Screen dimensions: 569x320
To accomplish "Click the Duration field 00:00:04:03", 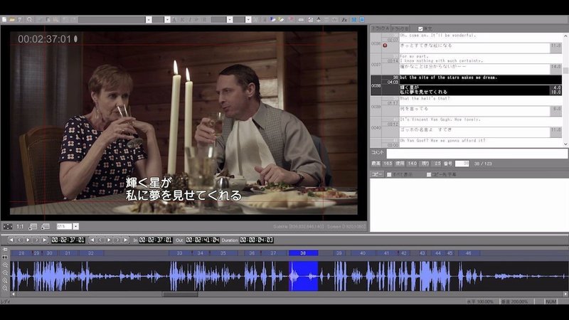I will pos(257,240).
